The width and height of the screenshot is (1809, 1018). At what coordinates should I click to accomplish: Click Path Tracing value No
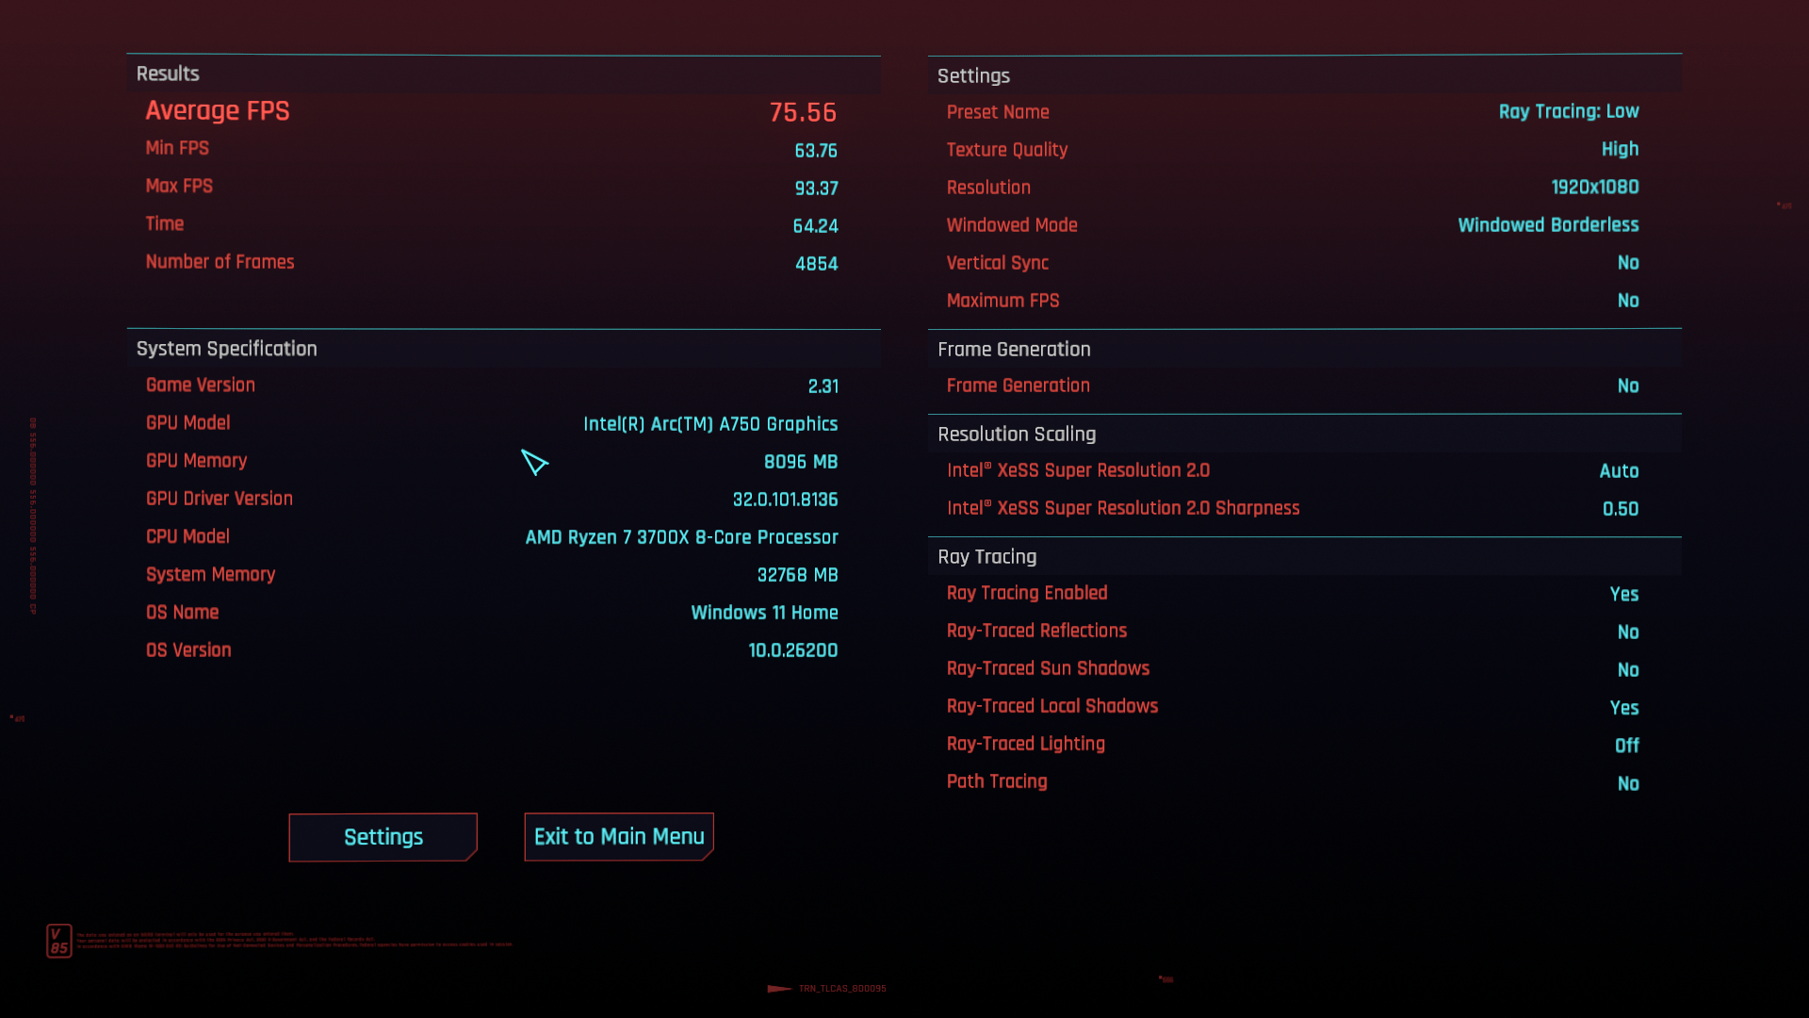(x=1628, y=784)
